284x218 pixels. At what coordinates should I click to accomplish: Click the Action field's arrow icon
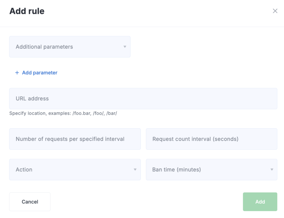[x=135, y=169]
